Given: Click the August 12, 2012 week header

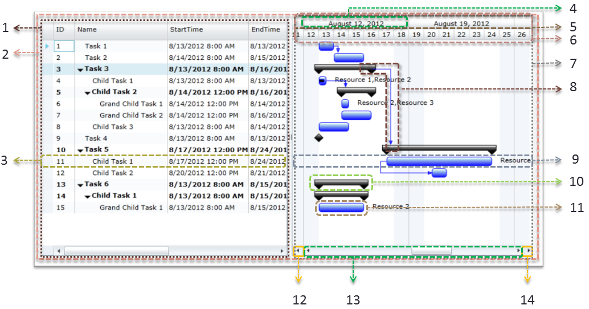Looking at the screenshot, I should click(355, 23).
